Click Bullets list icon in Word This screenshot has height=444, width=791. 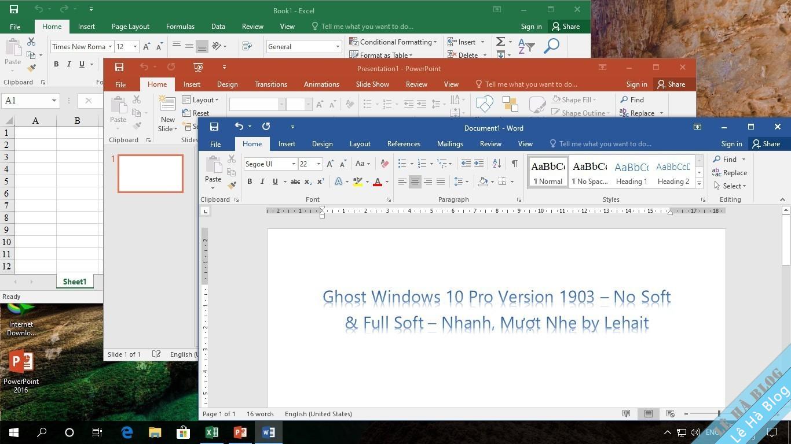click(402, 164)
